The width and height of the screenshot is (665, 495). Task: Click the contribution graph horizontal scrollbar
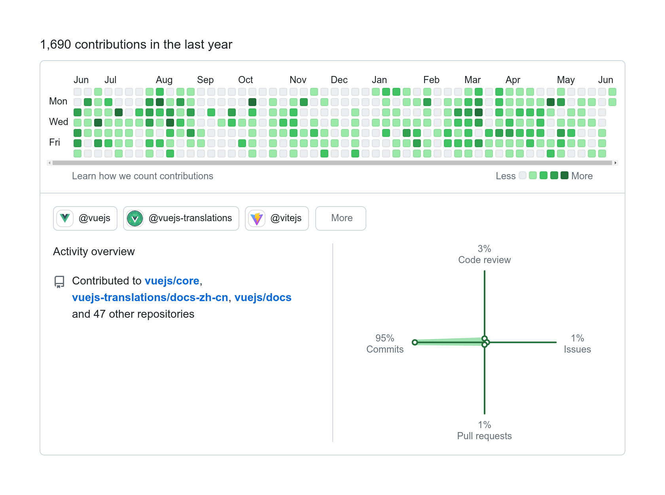point(332,163)
